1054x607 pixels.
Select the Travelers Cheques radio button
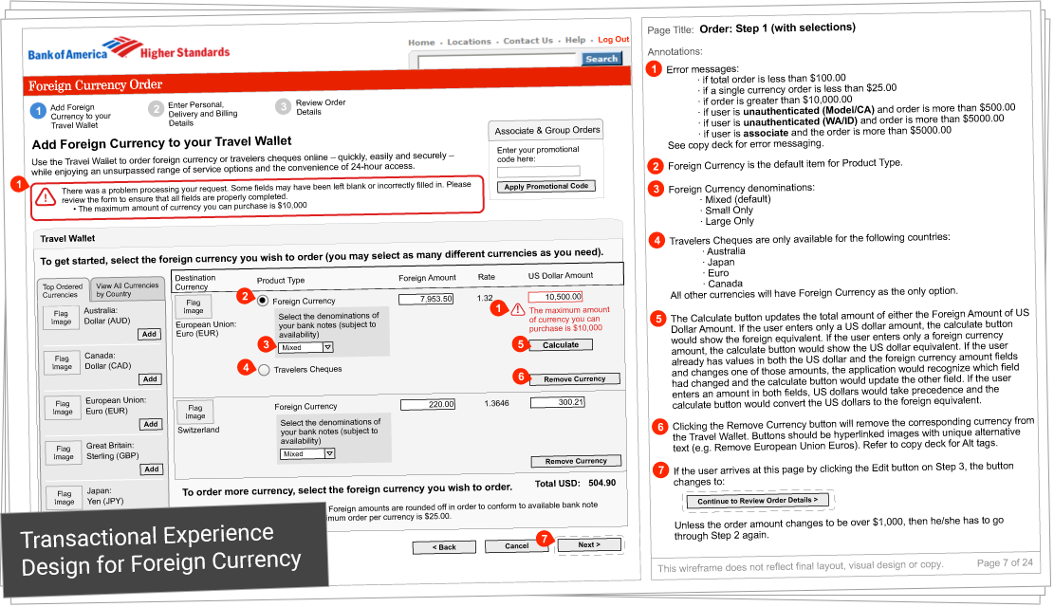pos(264,370)
